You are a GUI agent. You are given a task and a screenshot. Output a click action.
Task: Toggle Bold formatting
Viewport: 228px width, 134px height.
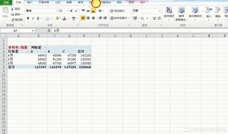coord(28,18)
